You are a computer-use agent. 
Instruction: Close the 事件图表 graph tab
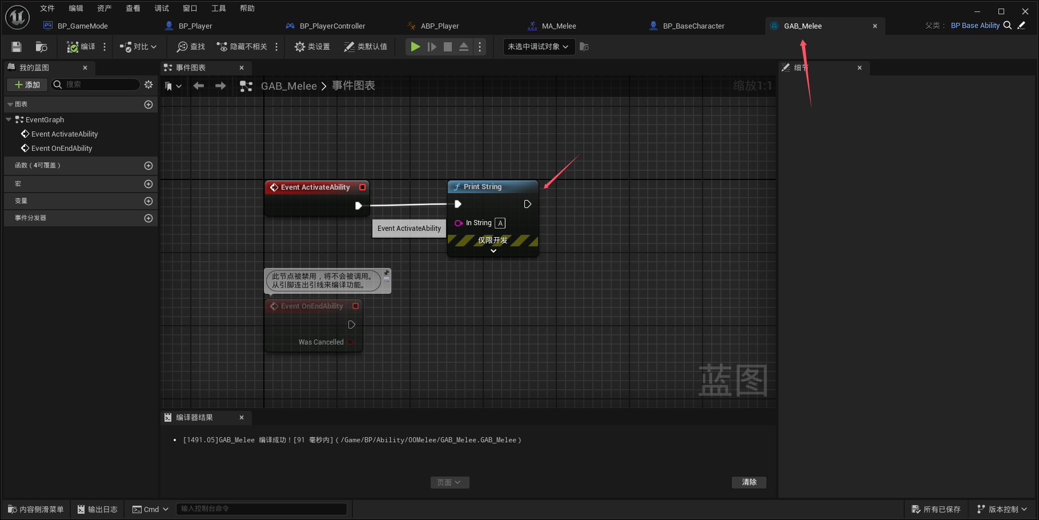[242, 67]
